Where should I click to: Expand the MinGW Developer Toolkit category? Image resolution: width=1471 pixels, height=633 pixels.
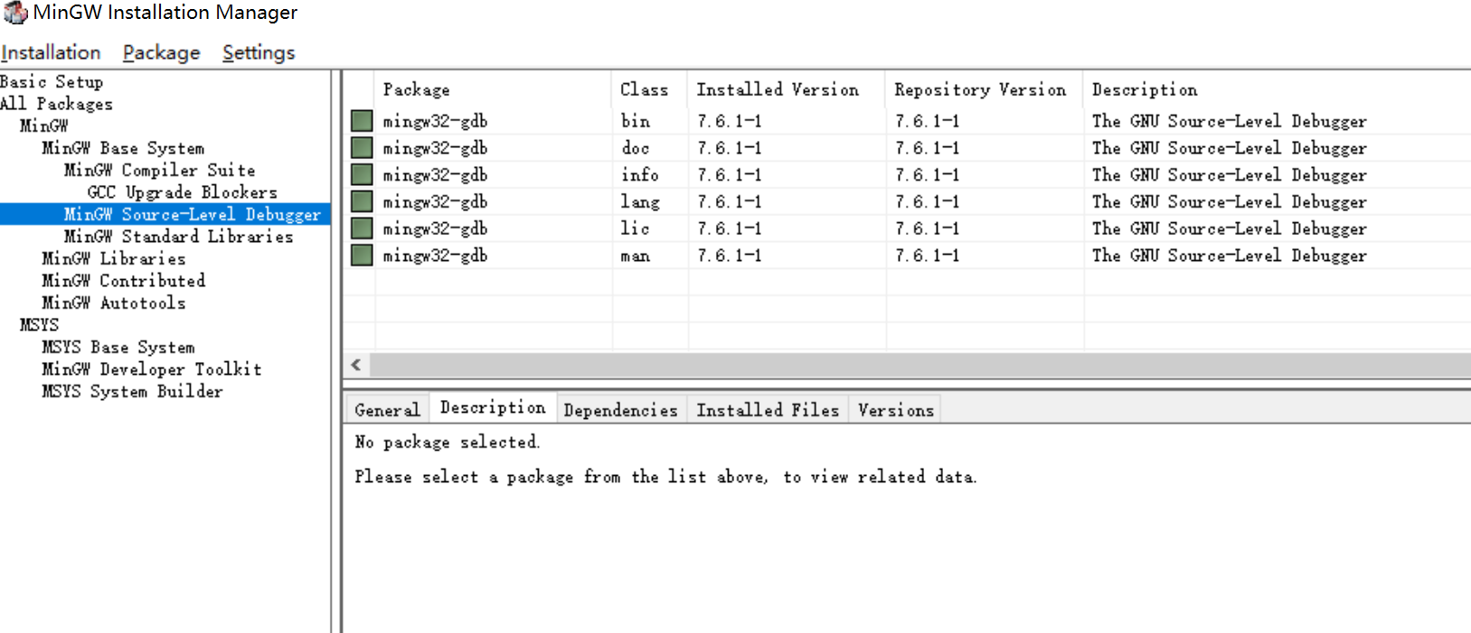pyautogui.click(x=152, y=369)
